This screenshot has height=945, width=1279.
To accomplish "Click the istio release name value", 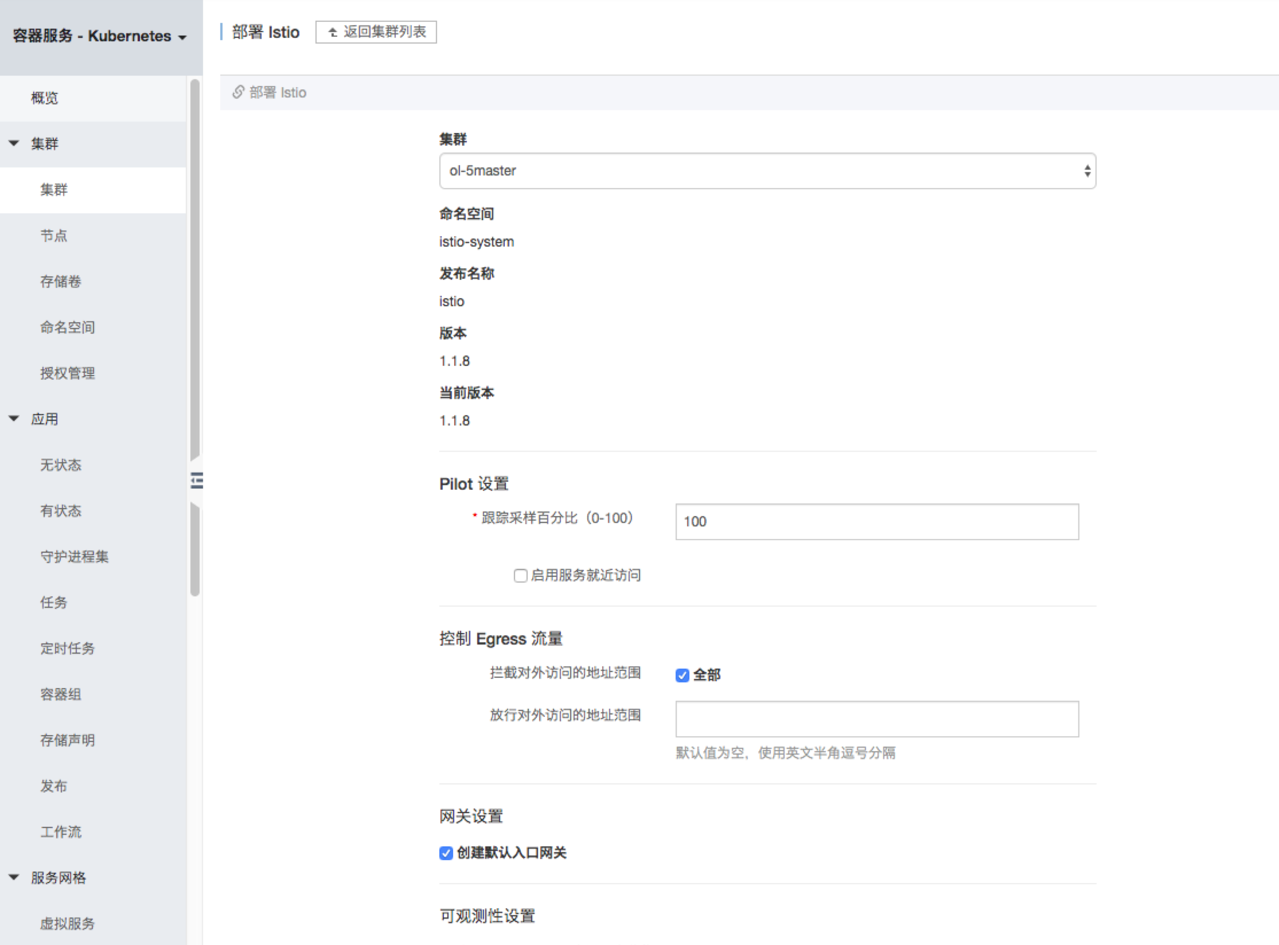I will 452,302.
